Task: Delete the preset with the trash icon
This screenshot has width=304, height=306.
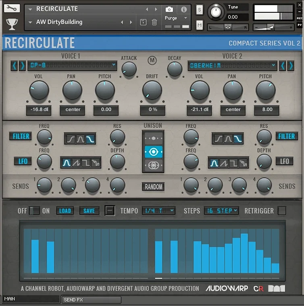Action: click(x=154, y=22)
